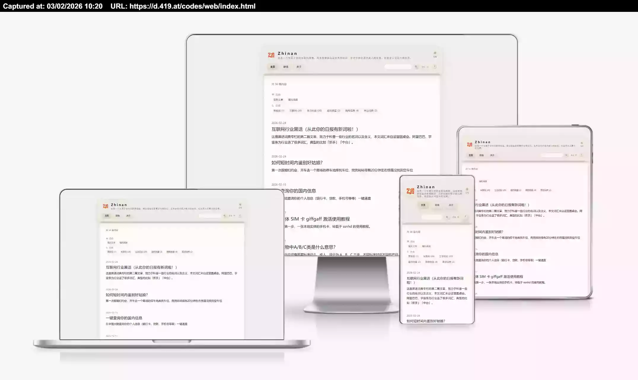Click the Zhinan logo on the desktop monitor

click(x=271, y=55)
